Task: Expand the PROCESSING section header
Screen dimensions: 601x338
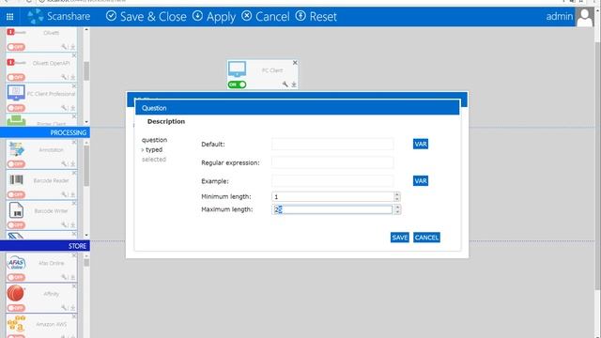Action: coord(45,132)
